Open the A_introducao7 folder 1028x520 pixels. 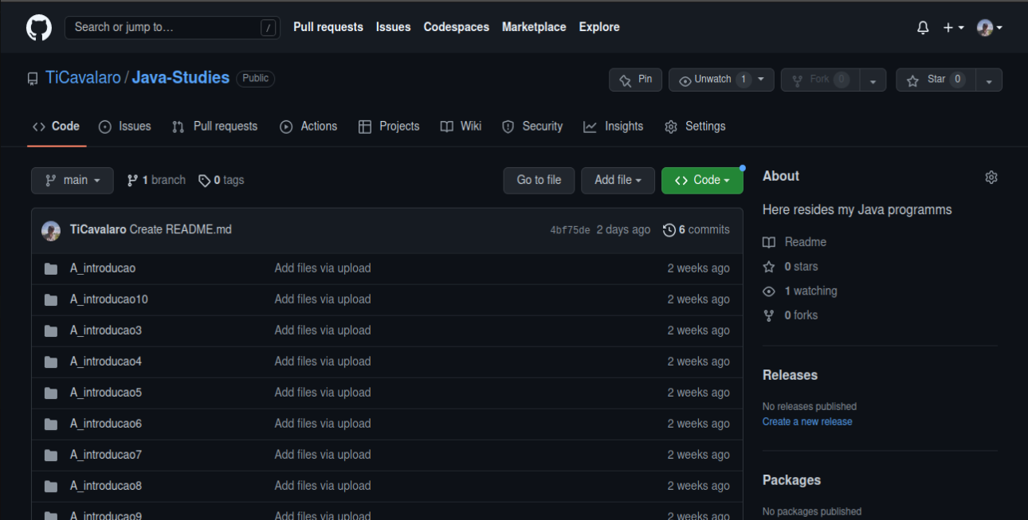pos(106,455)
